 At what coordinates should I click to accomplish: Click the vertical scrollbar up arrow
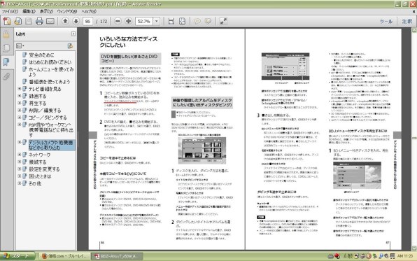[x=414, y=31]
